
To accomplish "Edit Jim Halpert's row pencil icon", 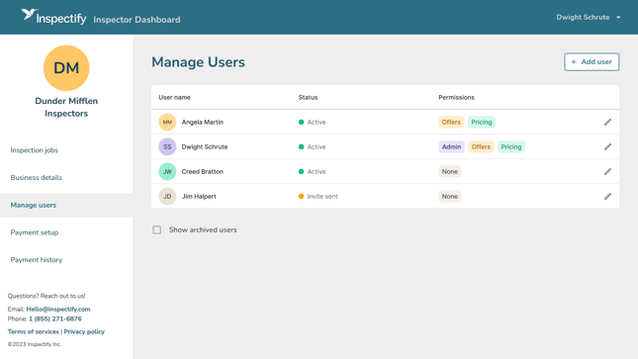I will pos(607,196).
